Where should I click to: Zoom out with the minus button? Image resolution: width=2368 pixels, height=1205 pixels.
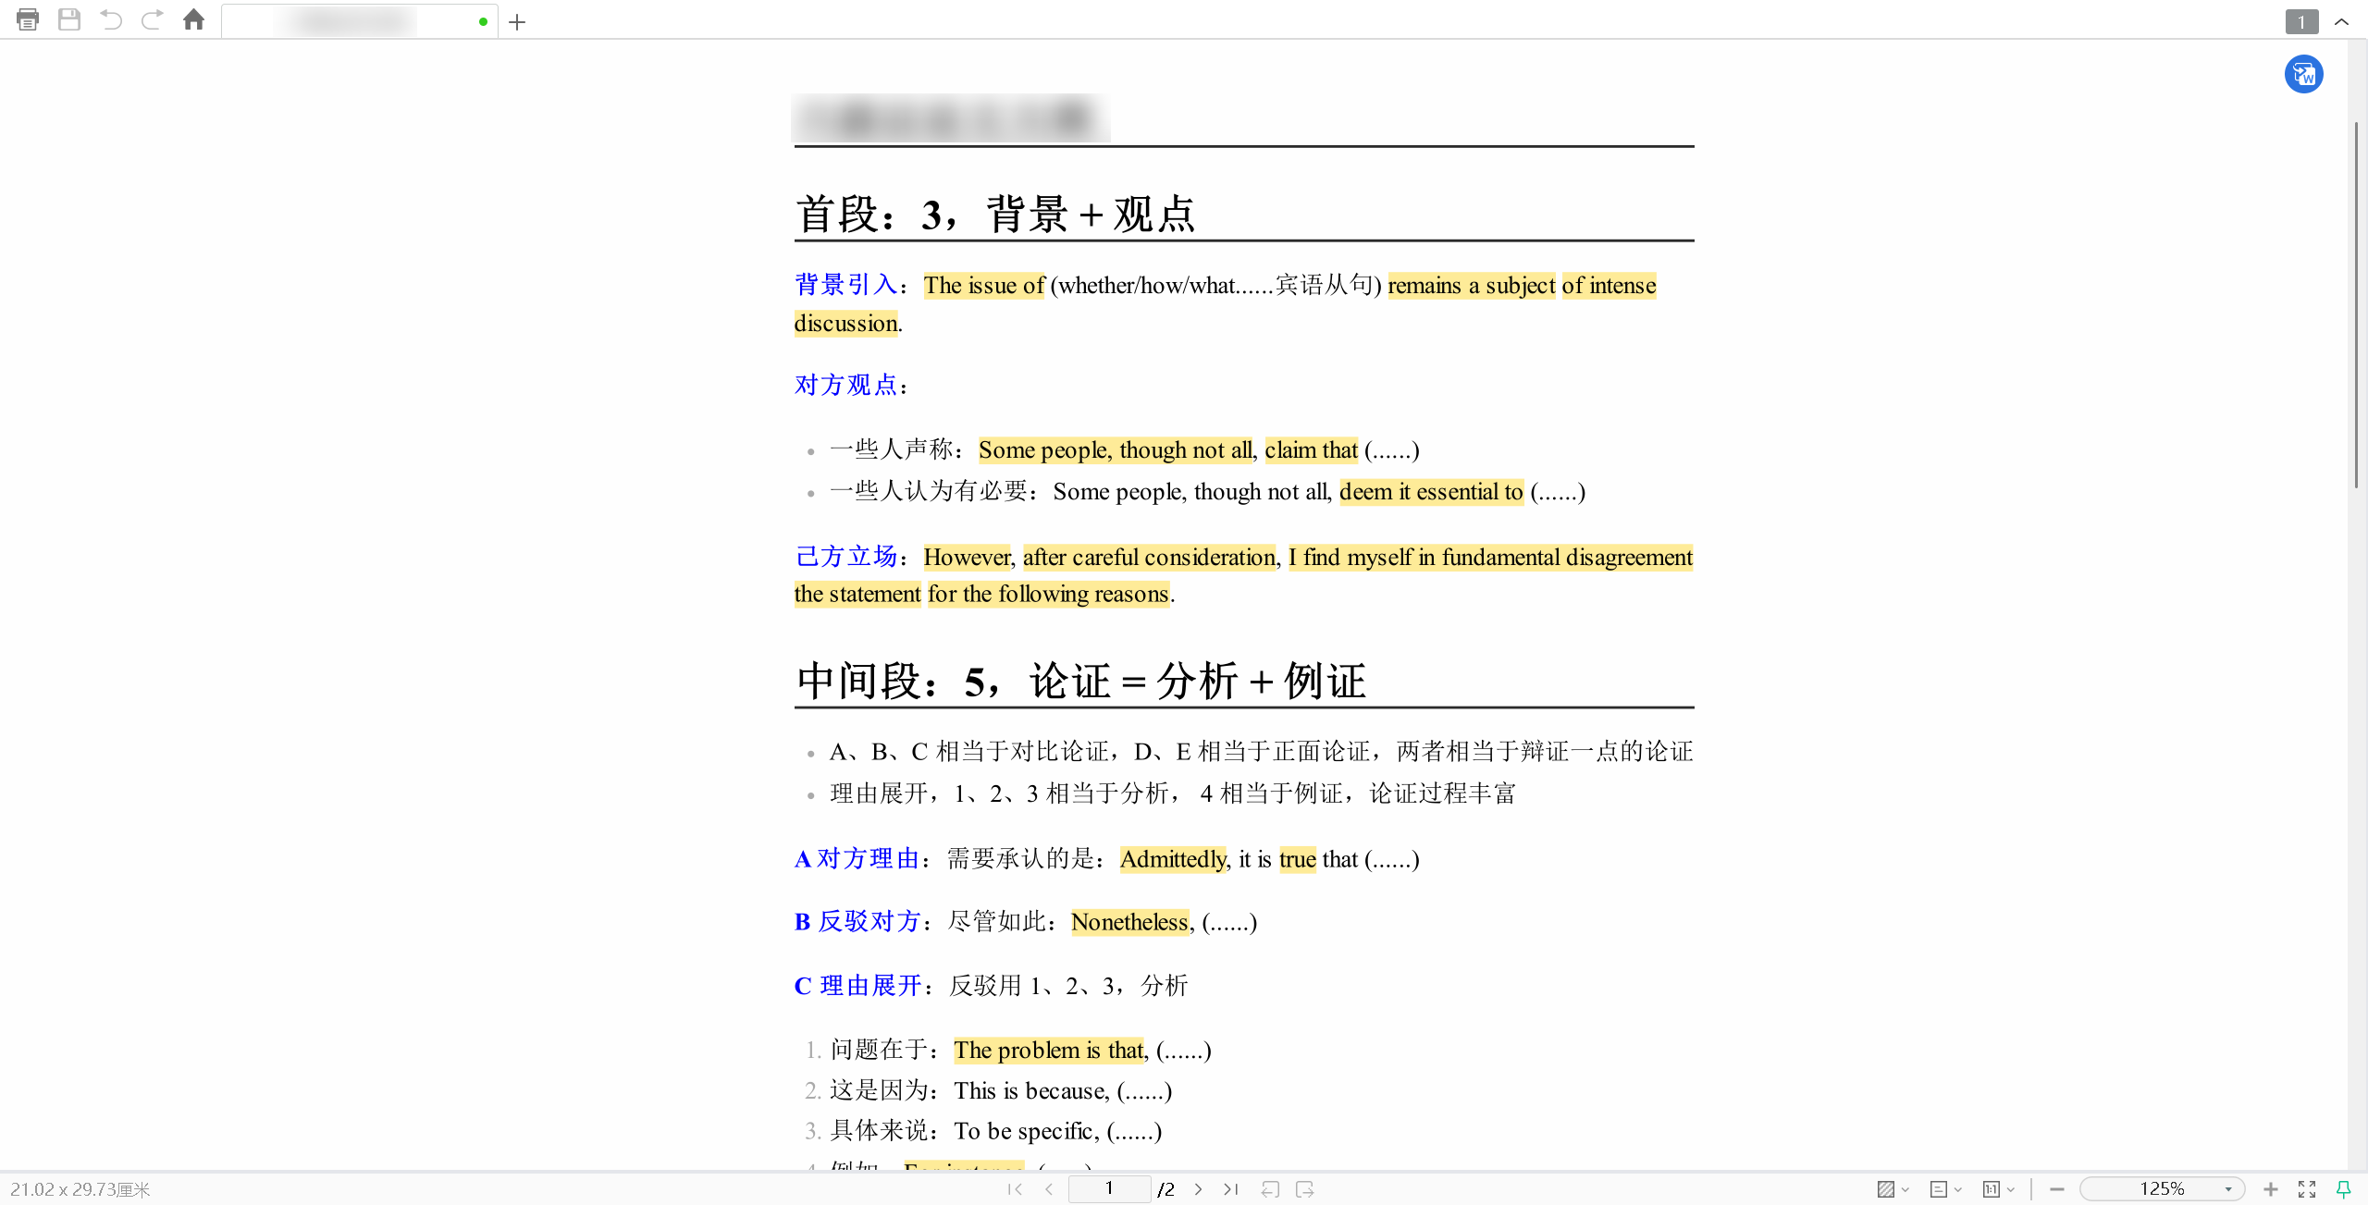[x=2057, y=1189]
